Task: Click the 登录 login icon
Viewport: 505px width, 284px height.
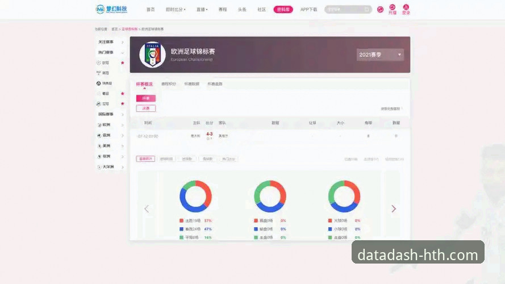Action: click(x=406, y=7)
